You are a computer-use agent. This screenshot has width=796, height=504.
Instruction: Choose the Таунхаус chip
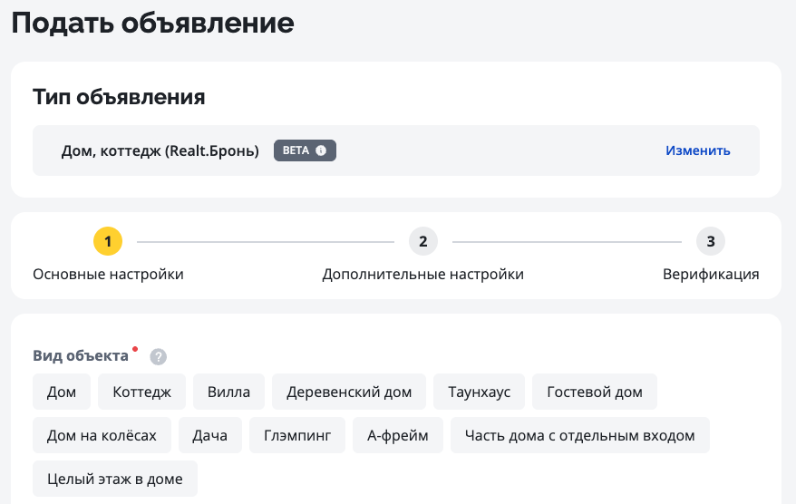(x=479, y=392)
